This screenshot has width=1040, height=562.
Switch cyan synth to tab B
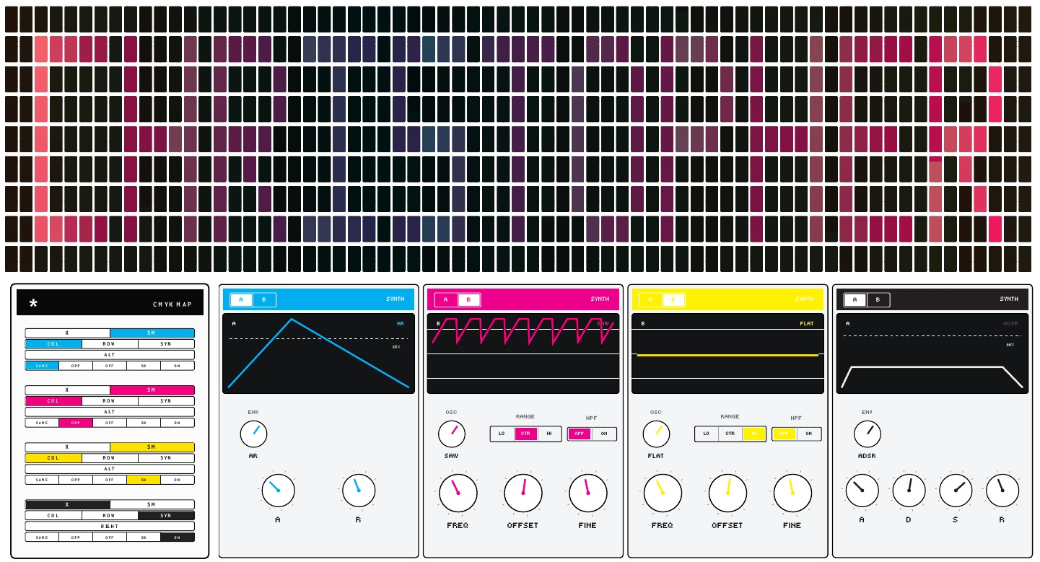pyautogui.click(x=264, y=299)
